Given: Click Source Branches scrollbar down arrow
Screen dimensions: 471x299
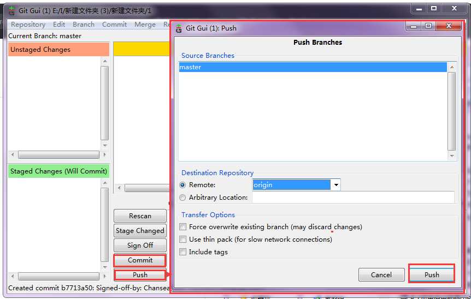Looking at the screenshot, I should (x=452, y=156).
